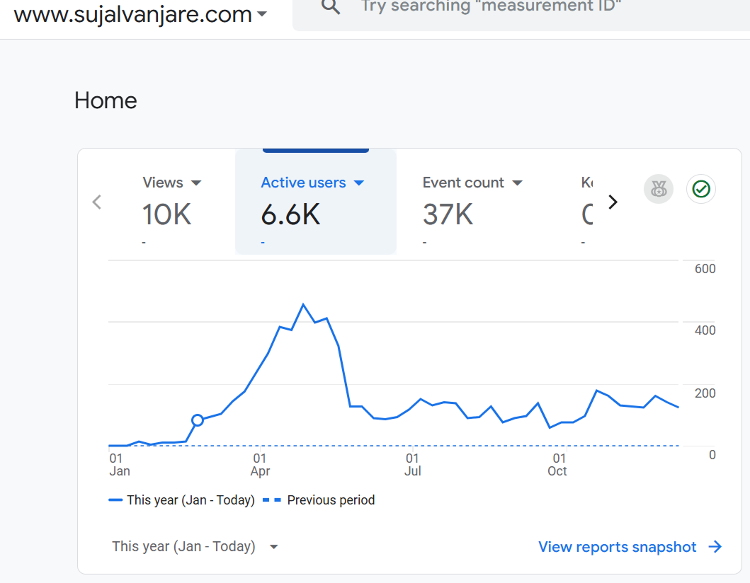Click the measurement ID search field
Screen dimensions: 750x583
click(496, 8)
